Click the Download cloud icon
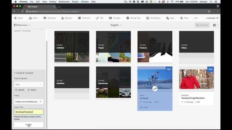 click(x=45, y=18)
